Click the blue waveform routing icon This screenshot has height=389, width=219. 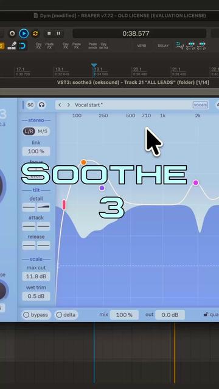180,46
